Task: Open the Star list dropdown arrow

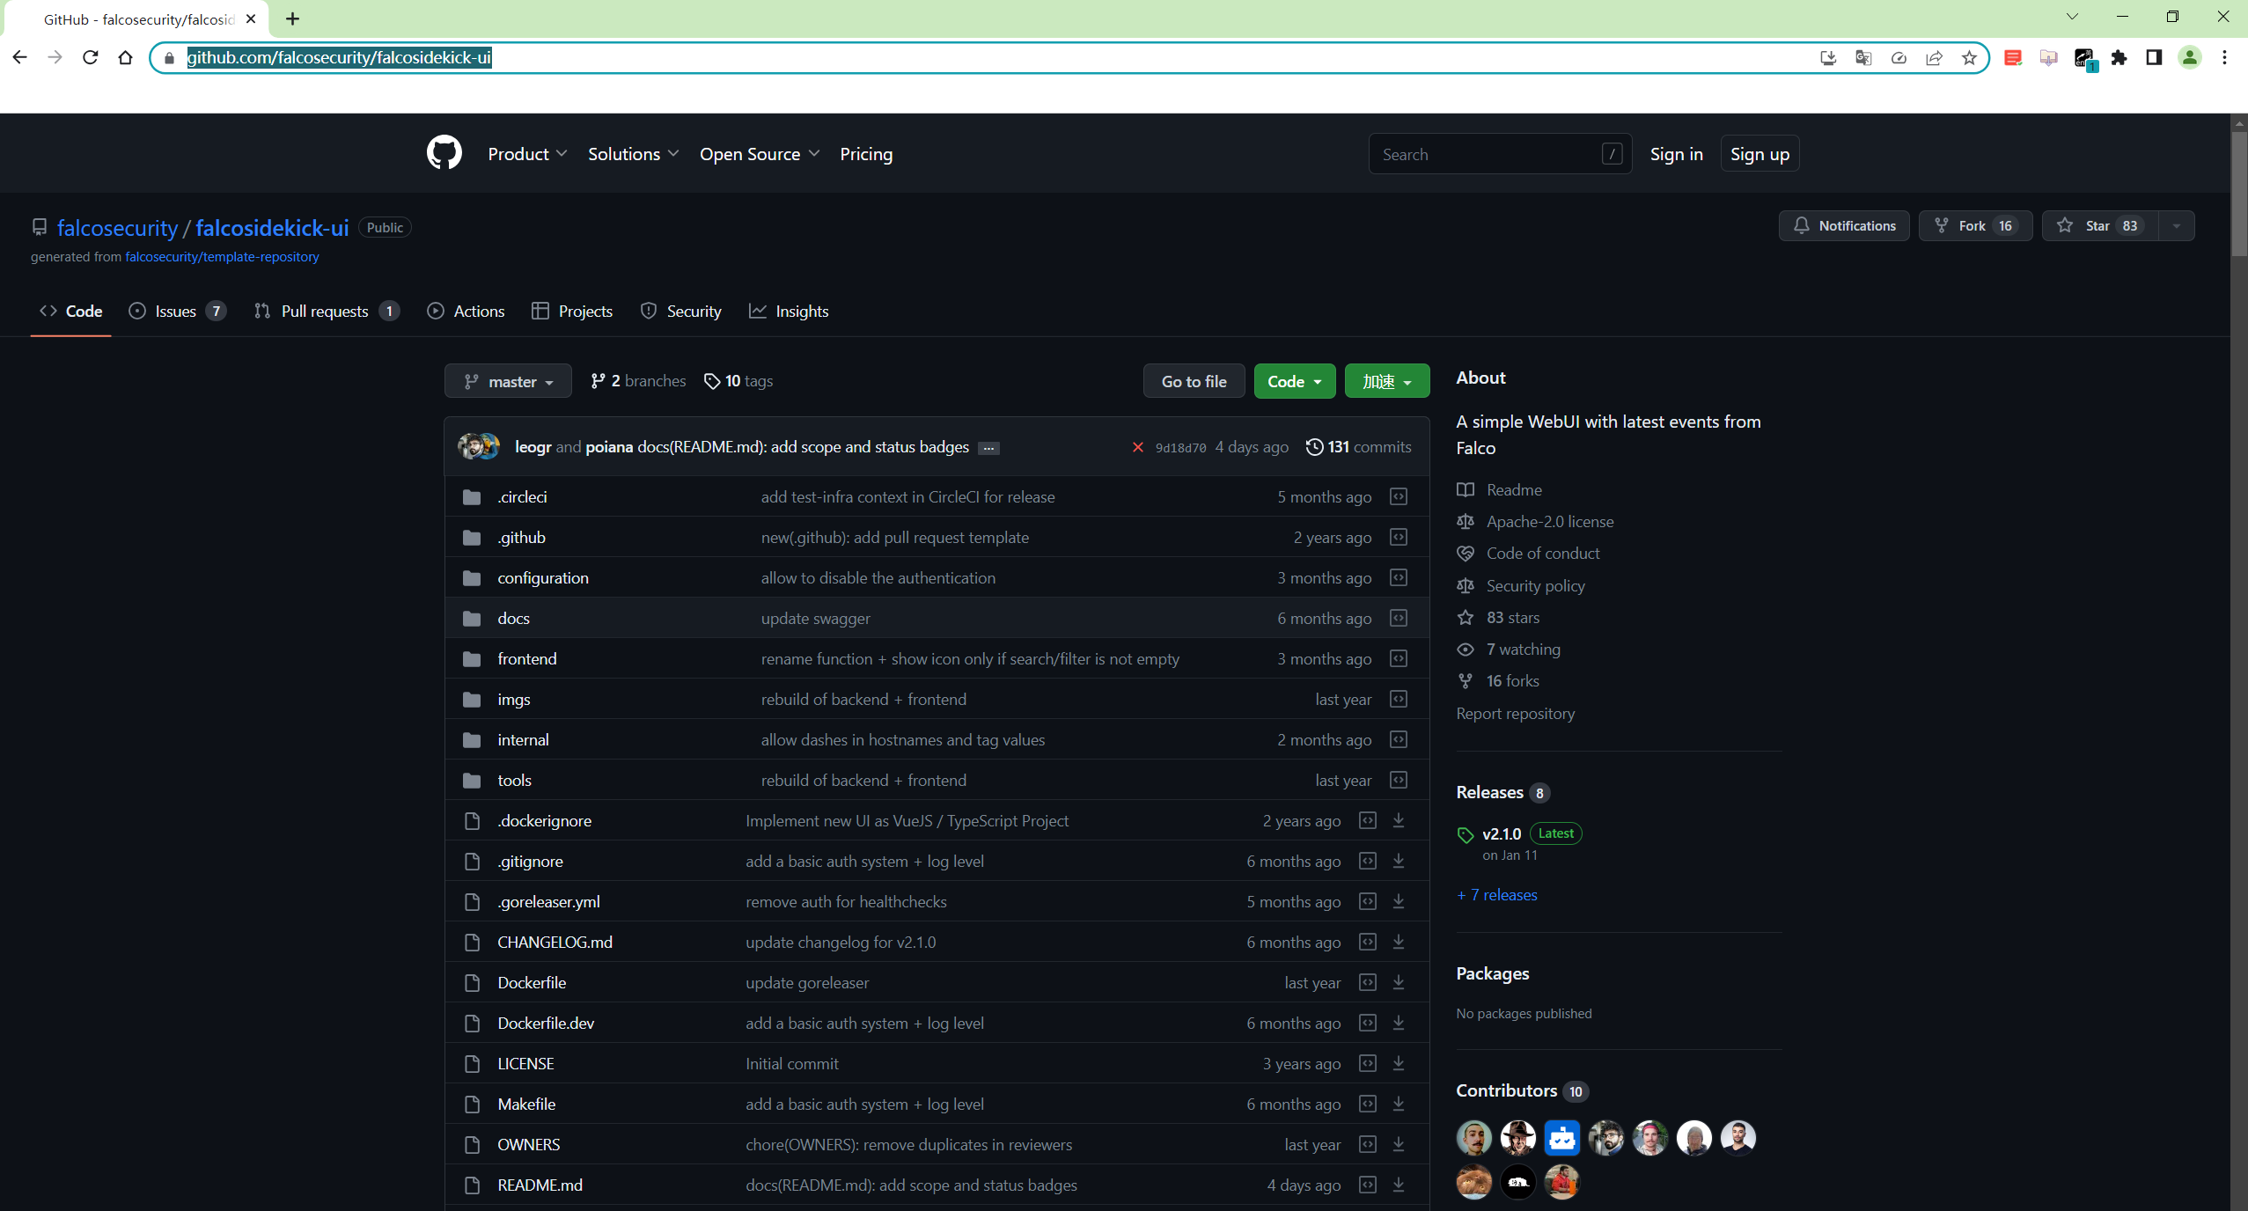Action: [2176, 226]
